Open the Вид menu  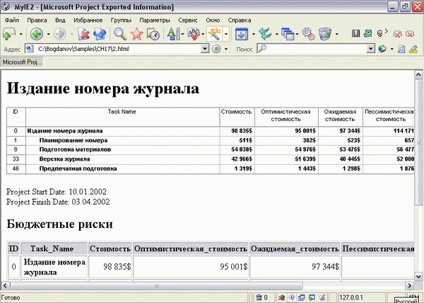coord(60,21)
